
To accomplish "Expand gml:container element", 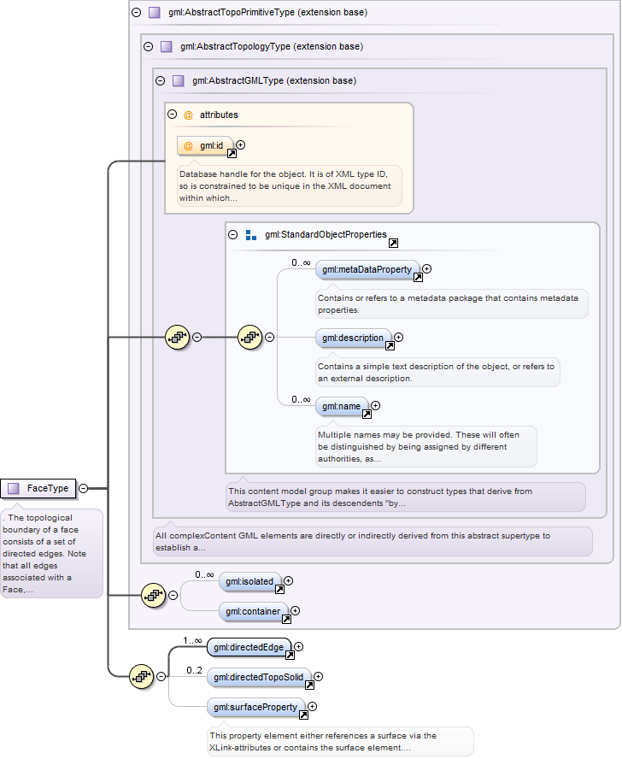I will click(x=296, y=611).
